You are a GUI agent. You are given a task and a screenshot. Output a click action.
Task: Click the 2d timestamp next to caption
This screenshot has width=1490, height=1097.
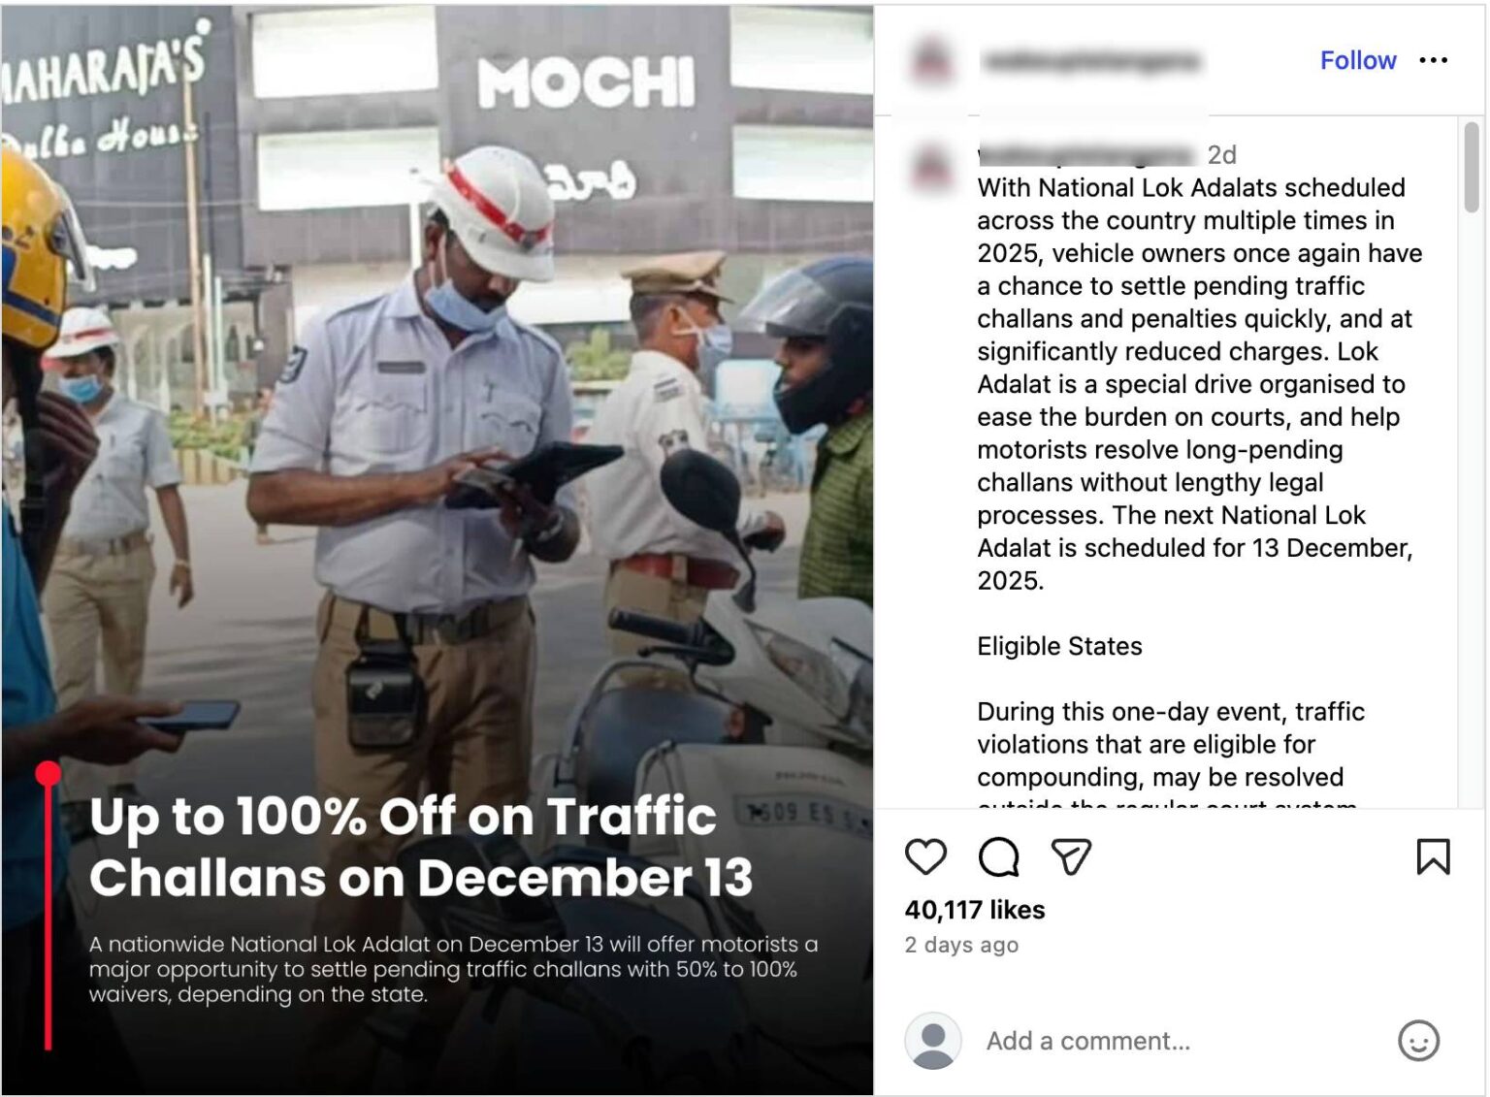(x=1221, y=155)
